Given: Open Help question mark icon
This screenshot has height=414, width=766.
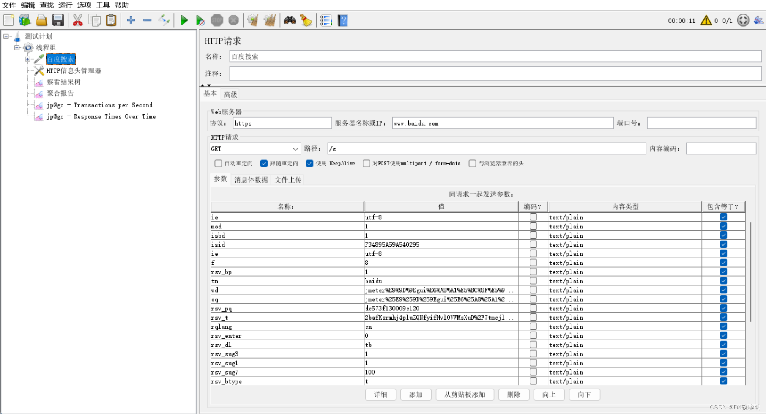Looking at the screenshot, I should click(342, 20).
